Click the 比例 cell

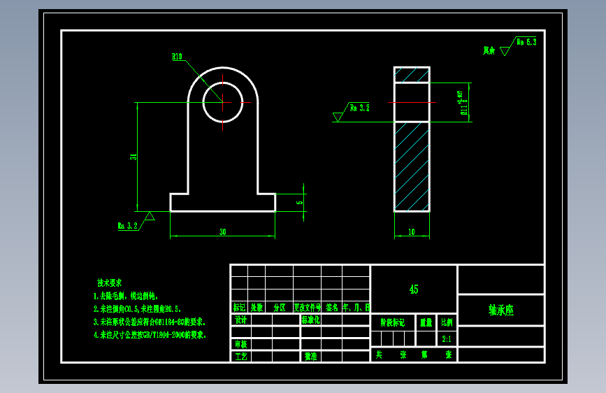(447, 322)
